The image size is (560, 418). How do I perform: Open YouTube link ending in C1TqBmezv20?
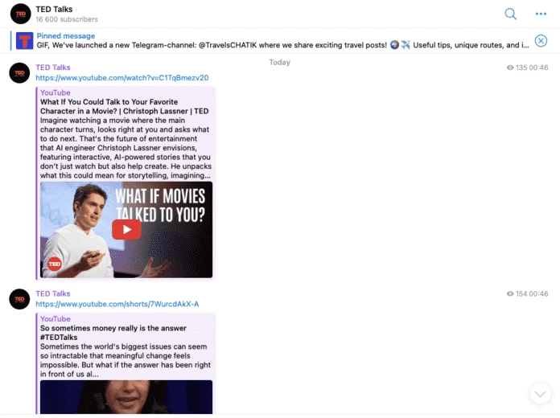122,78
